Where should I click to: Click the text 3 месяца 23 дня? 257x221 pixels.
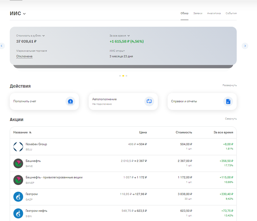point(121,56)
